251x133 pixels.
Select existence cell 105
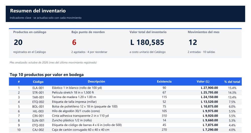pyautogui.click(x=164, y=111)
